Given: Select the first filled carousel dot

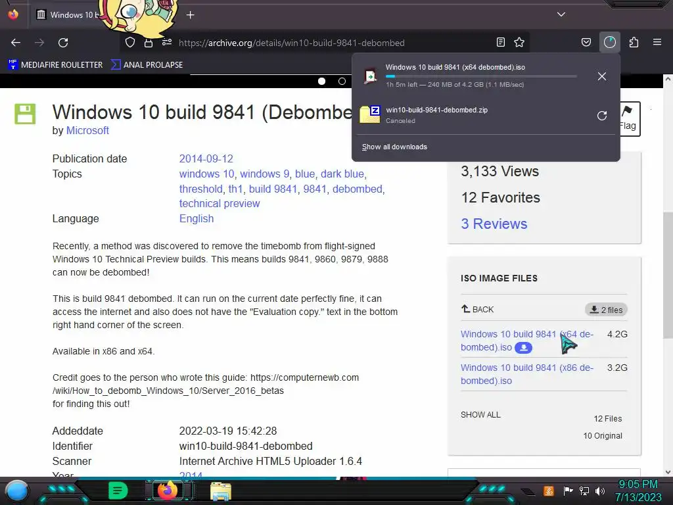Looking at the screenshot, I should (321, 81).
